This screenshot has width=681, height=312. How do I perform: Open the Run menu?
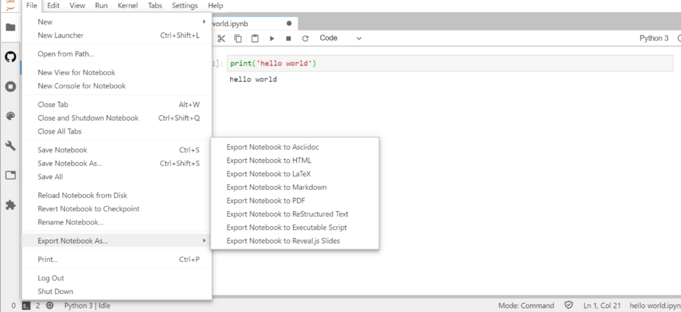pos(101,6)
